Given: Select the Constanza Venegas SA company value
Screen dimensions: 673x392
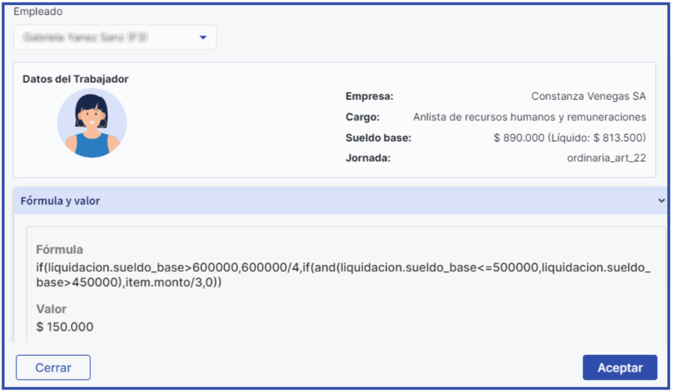Looking at the screenshot, I should [x=588, y=96].
